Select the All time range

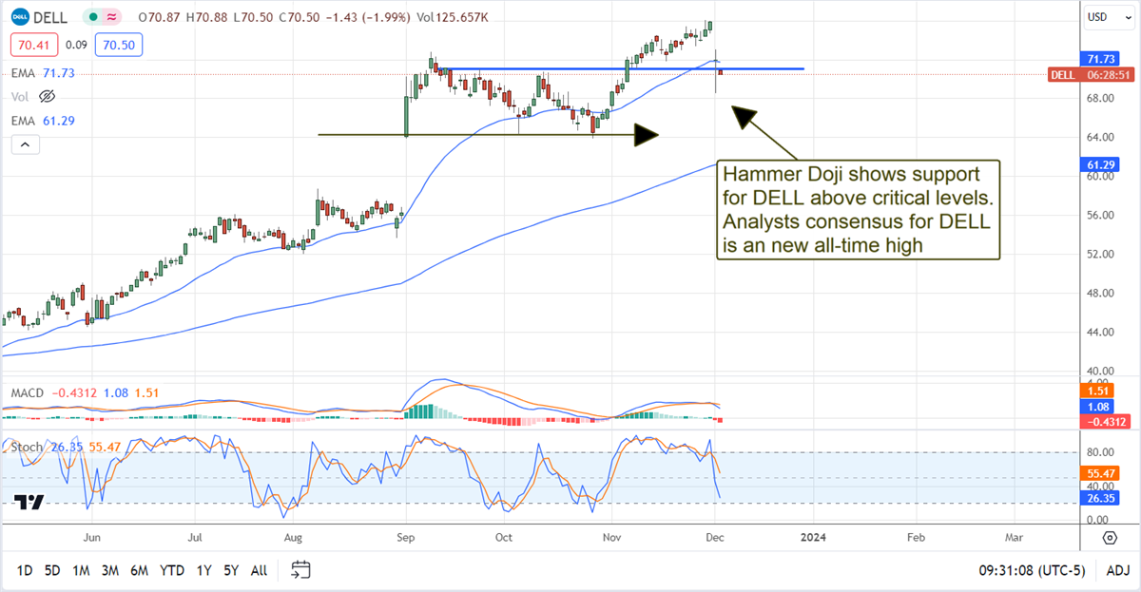tap(259, 570)
